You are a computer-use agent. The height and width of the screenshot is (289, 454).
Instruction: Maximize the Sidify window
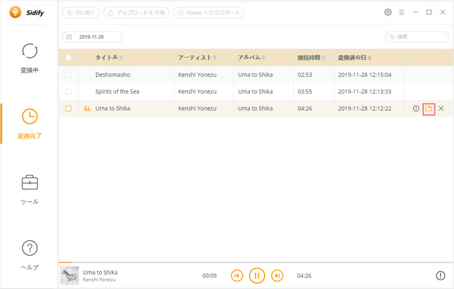pyautogui.click(x=429, y=12)
